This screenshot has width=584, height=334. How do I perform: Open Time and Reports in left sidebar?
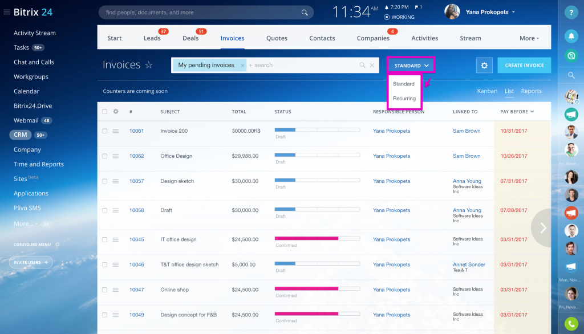pyautogui.click(x=39, y=164)
